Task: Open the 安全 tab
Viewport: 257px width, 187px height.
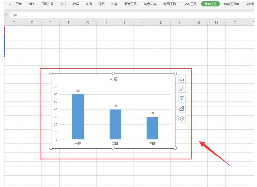Action: [x=114, y=4]
